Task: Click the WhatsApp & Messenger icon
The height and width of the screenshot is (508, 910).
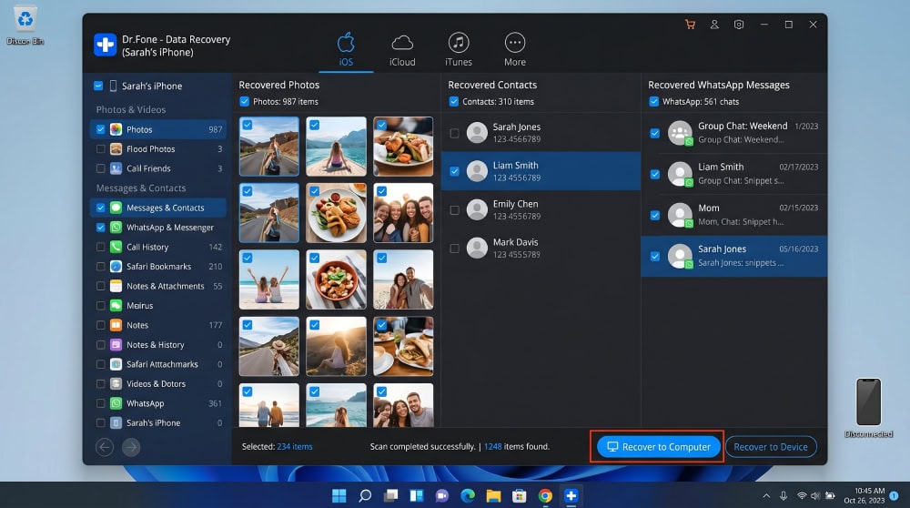Action: point(116,227)
